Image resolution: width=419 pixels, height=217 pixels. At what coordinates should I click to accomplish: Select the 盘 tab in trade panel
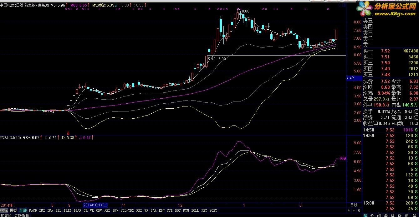(x=386, y=215)
